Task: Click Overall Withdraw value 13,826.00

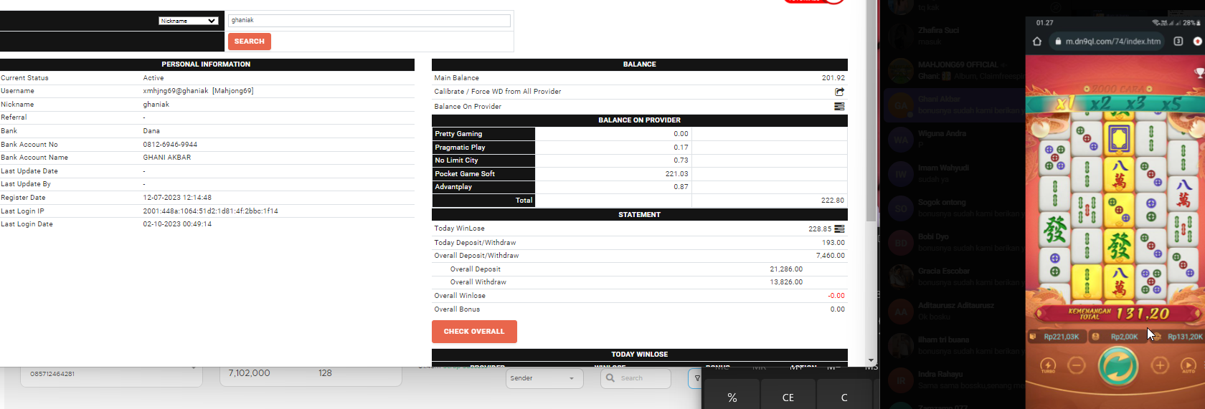Action: (786, 282)
